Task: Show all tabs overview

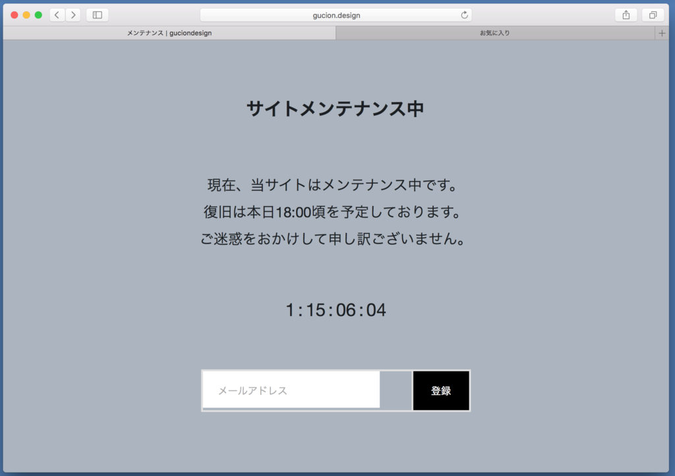Action: tap(653, 15)
